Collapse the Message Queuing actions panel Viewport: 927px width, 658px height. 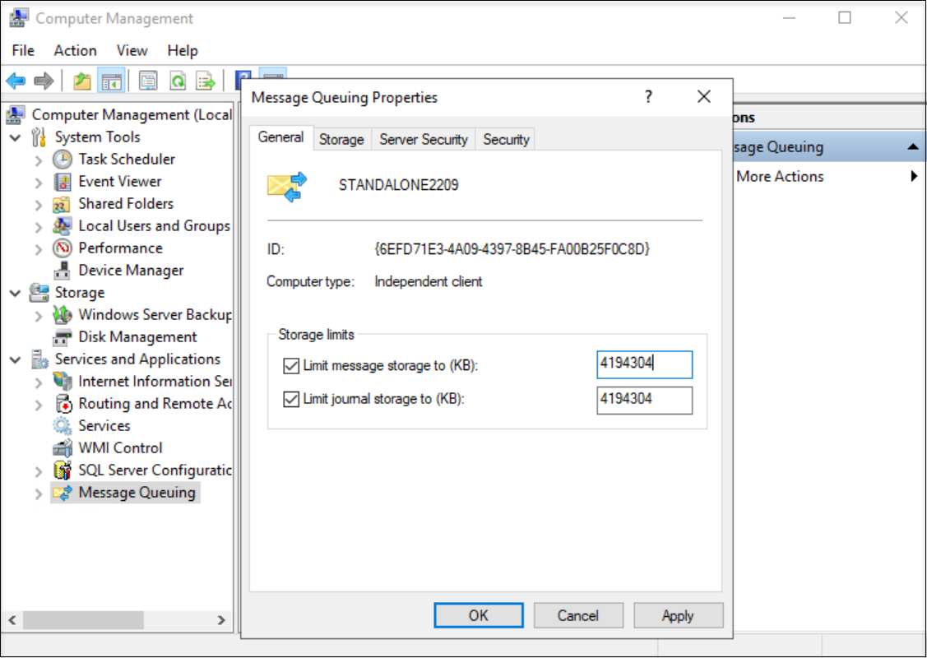point(913,146)
